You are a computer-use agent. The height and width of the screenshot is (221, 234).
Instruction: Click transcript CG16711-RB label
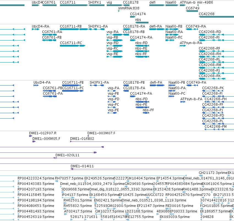(71, 26)
